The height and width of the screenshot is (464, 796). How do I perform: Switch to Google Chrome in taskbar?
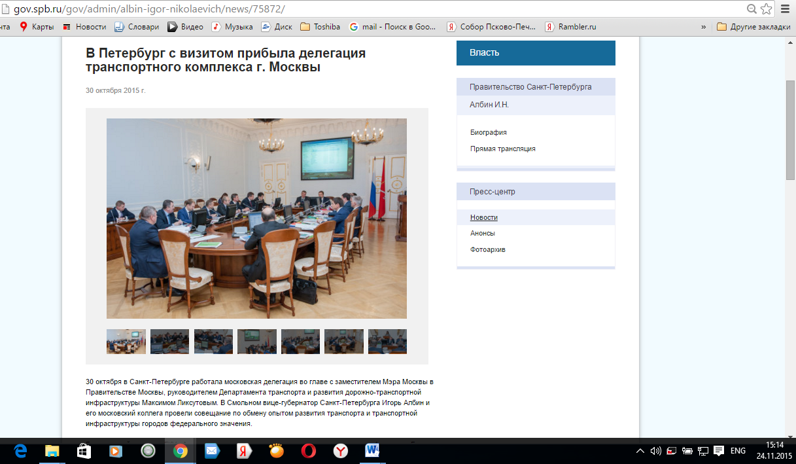(181, 451)
